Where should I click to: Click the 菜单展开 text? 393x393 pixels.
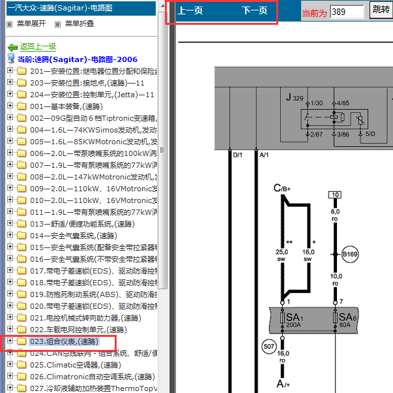coord(31,24)
